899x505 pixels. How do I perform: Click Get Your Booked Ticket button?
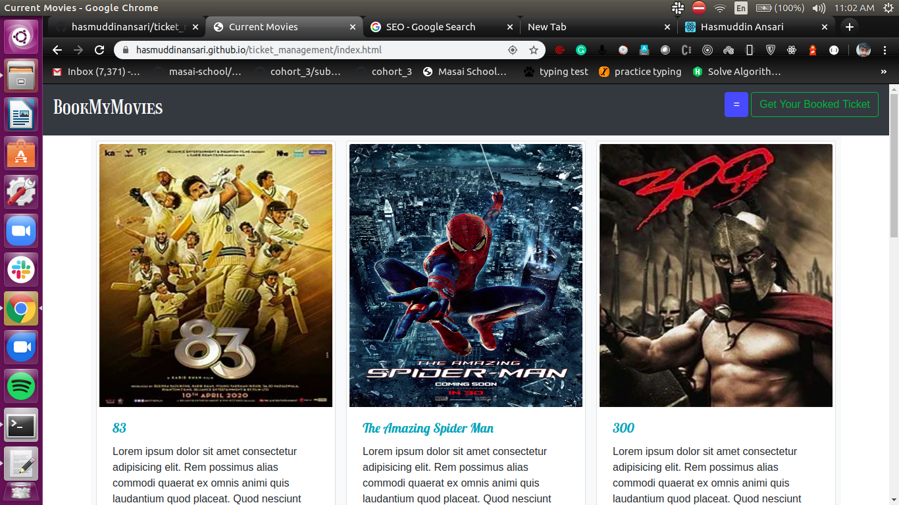[814, 105]
